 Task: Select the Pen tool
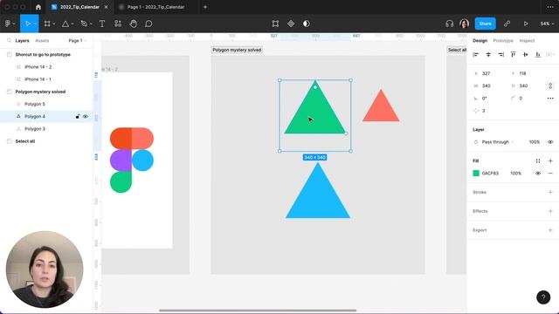(x=84, y=24)
